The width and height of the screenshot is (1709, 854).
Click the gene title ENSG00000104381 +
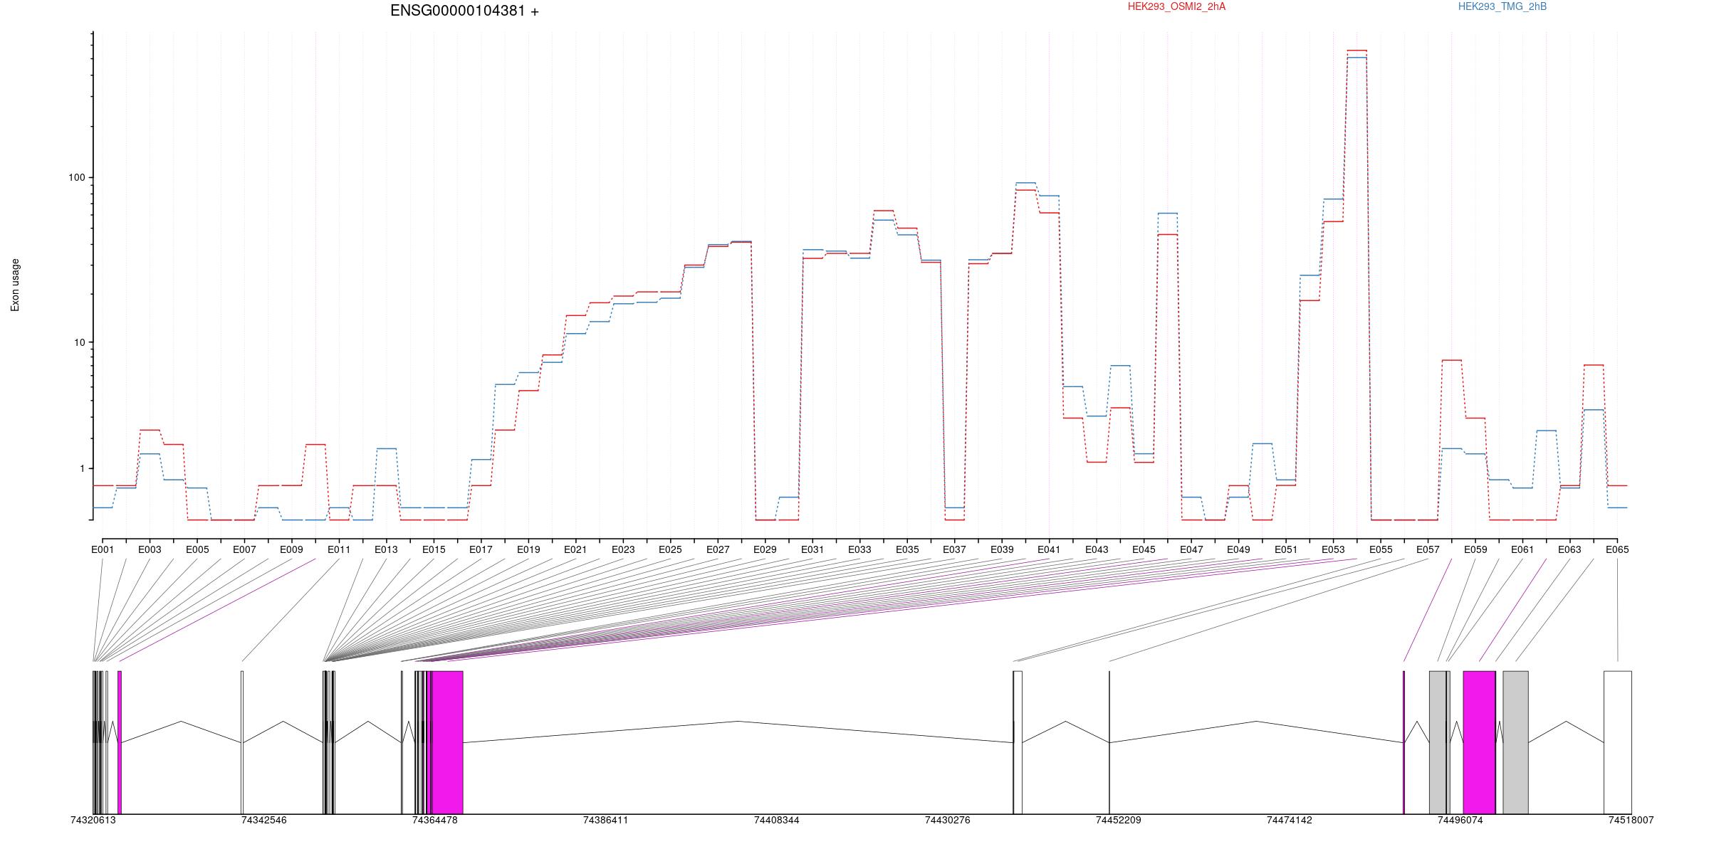point(464,11)
